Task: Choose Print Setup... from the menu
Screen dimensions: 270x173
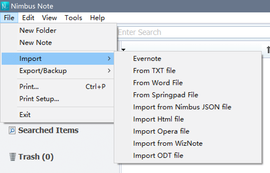Action: click(58, 99)
